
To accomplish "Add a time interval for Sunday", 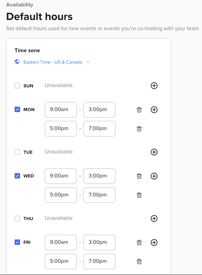I will pos(154,86).
